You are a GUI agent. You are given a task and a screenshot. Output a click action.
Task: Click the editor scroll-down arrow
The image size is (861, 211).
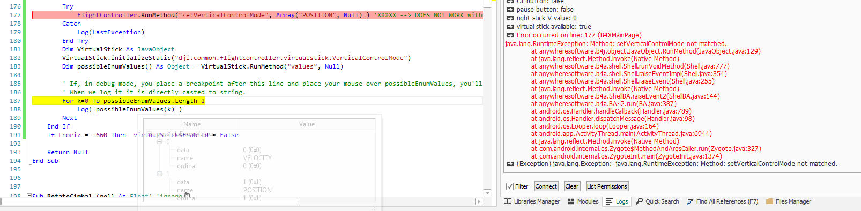pyautogui.click(x=487, y=193)
